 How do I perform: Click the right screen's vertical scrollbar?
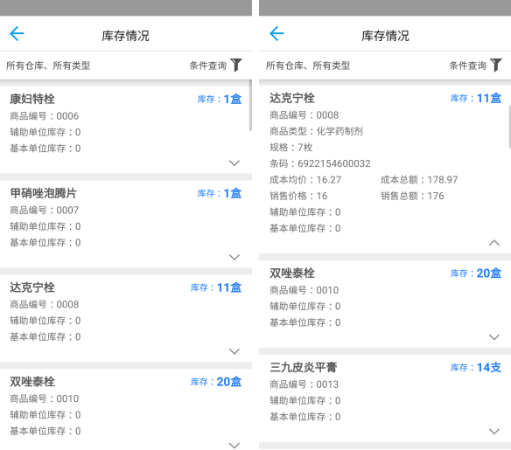510,127
